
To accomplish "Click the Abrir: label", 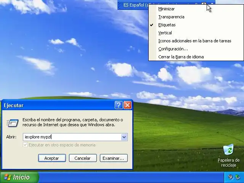I will pyautogui.click(x=11, y=137).
